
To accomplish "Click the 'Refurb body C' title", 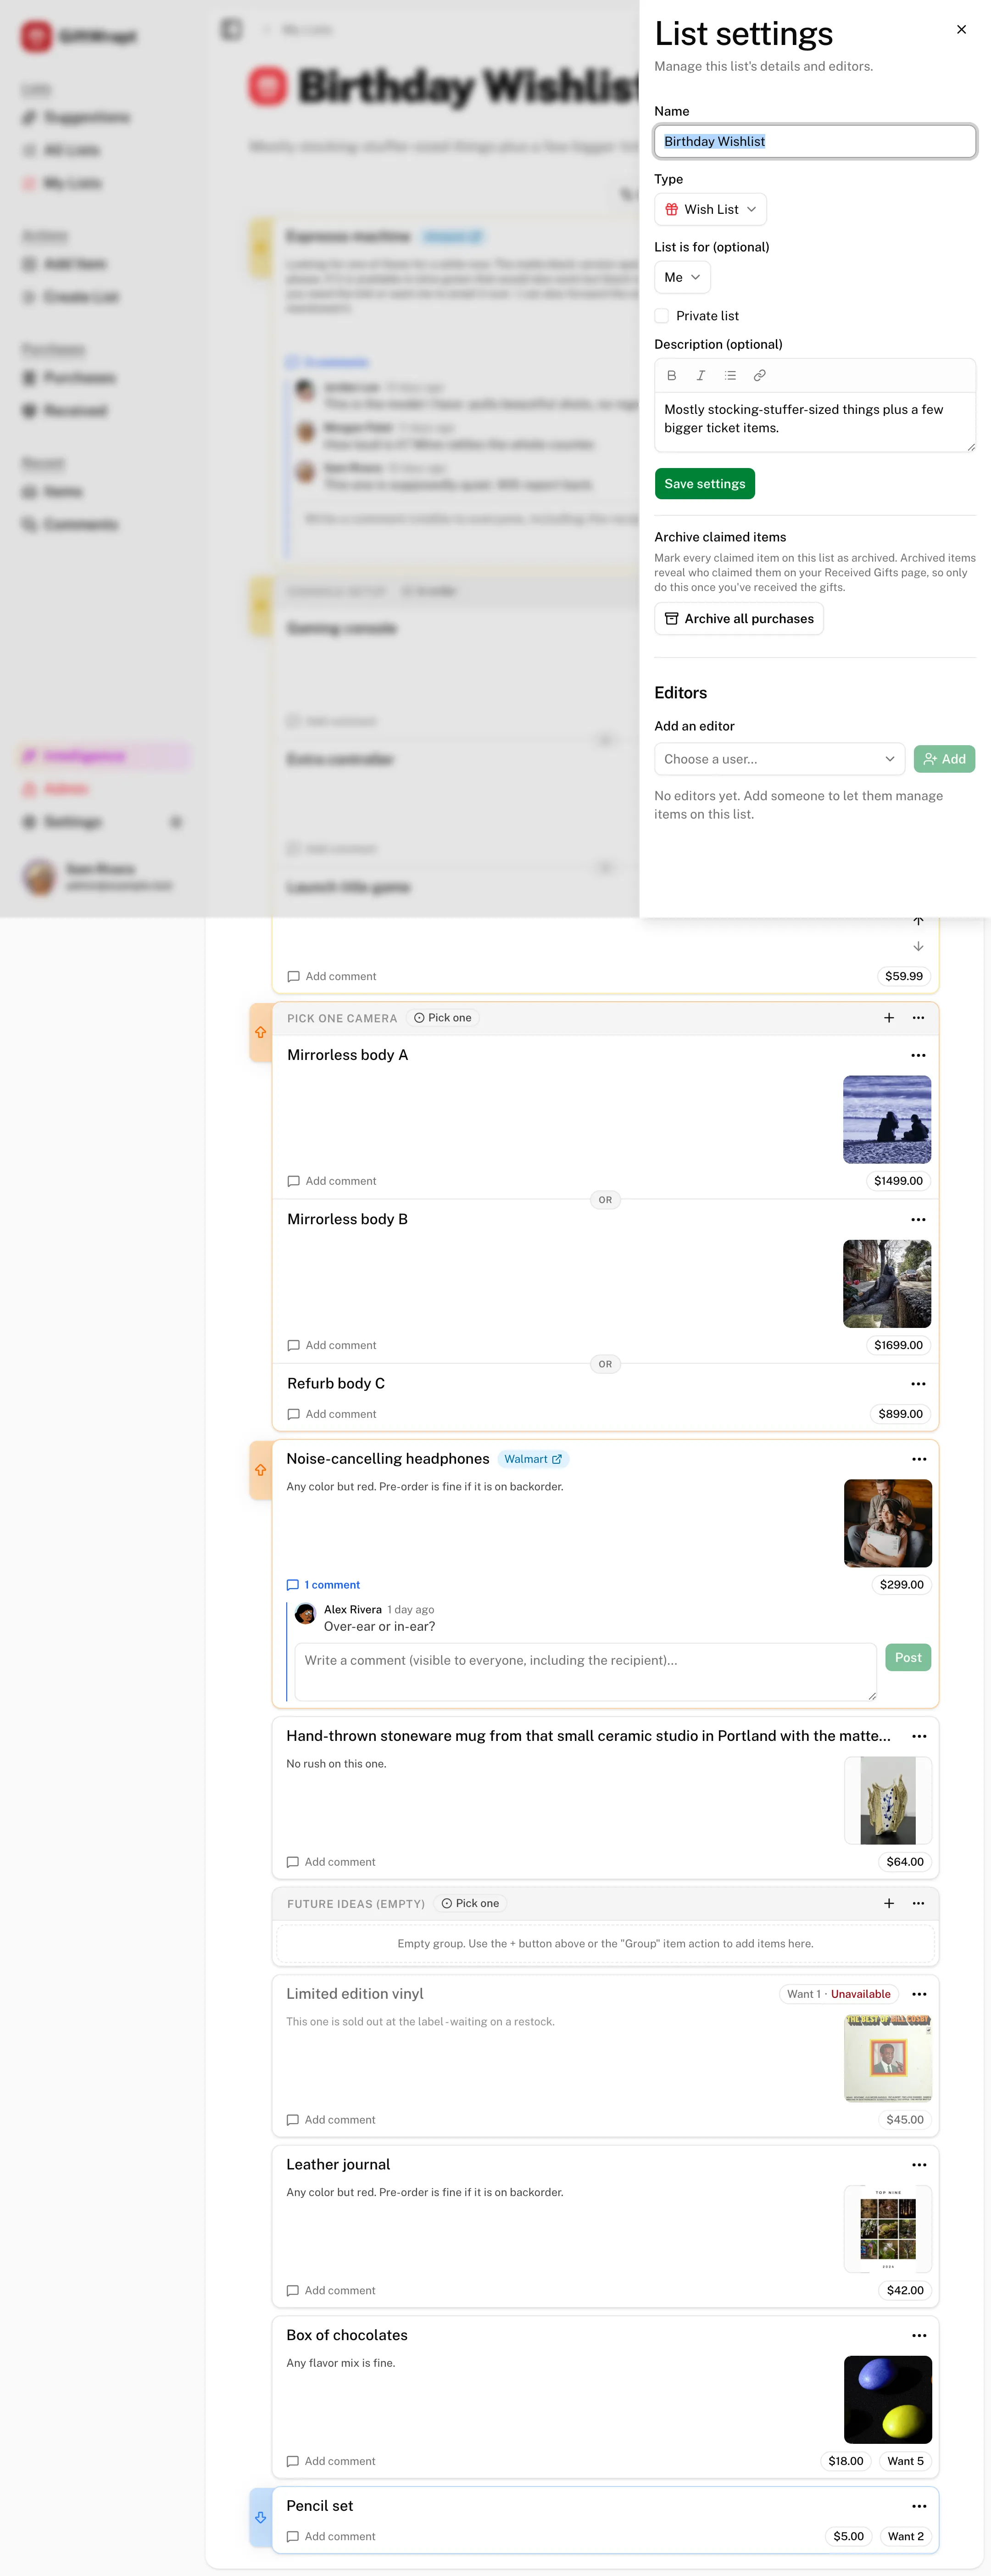I will pos(336,1383).
